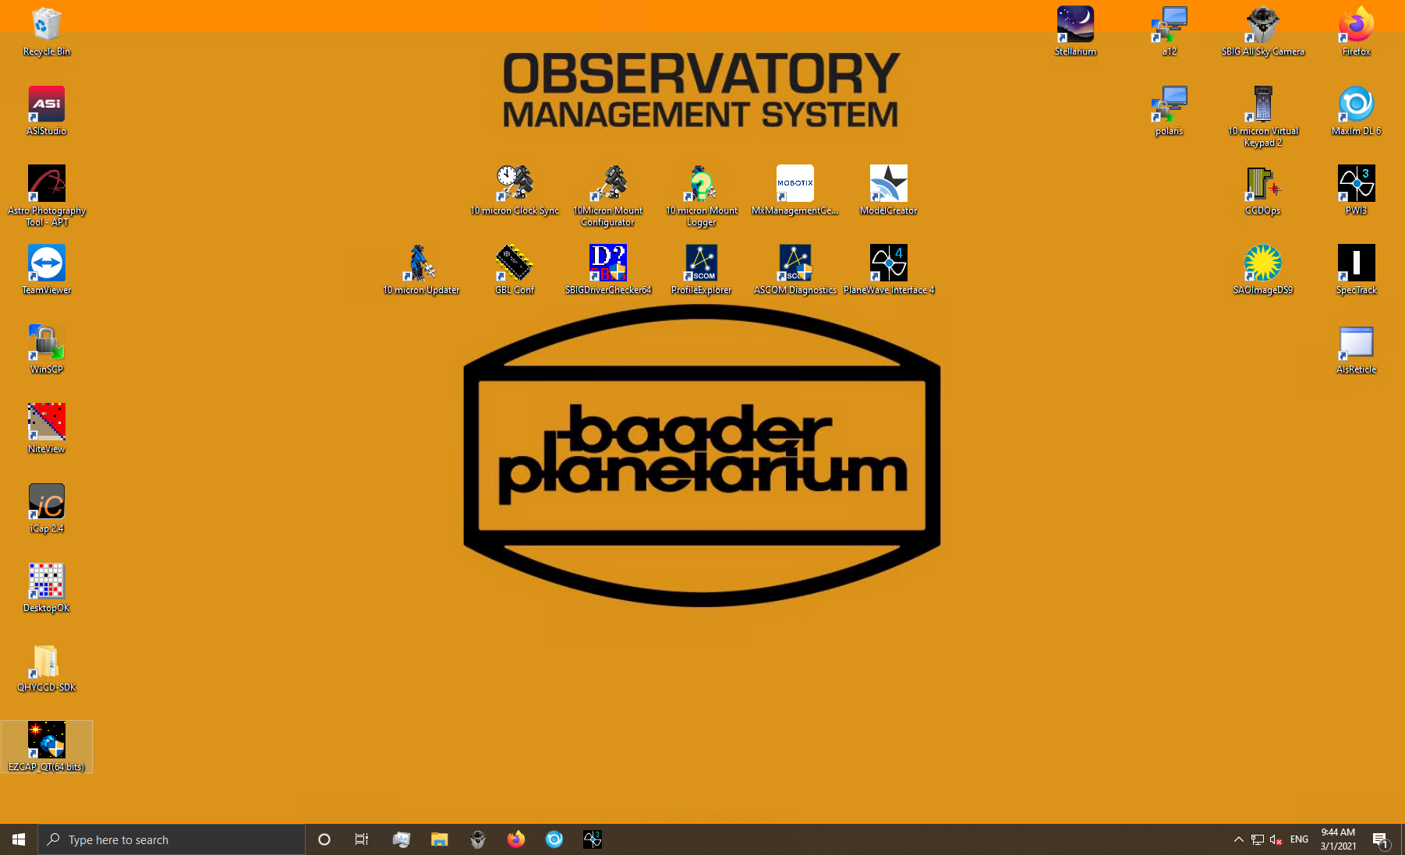Select the QHYCCD-SDK folder
This screenshot has width=1405, height=855.
coord(47,662)
